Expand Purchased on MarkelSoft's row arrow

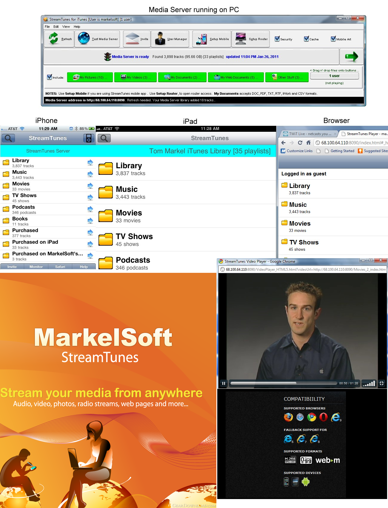(x=90, y=255)
